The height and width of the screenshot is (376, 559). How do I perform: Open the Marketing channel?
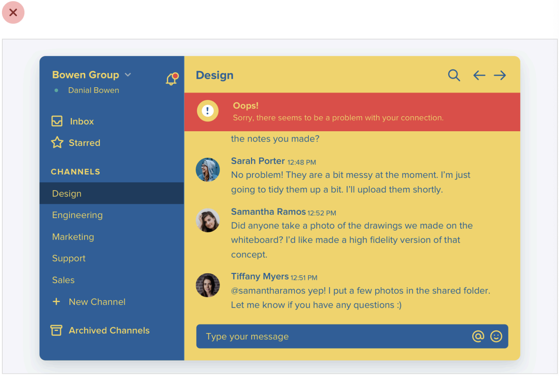(73, 237)
